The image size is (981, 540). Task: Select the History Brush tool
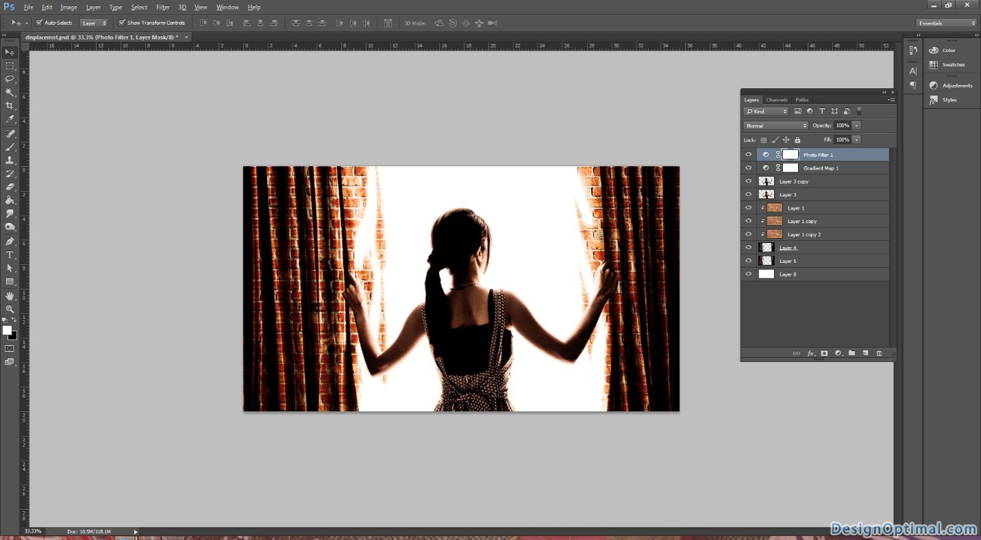(x=10, y=173)
